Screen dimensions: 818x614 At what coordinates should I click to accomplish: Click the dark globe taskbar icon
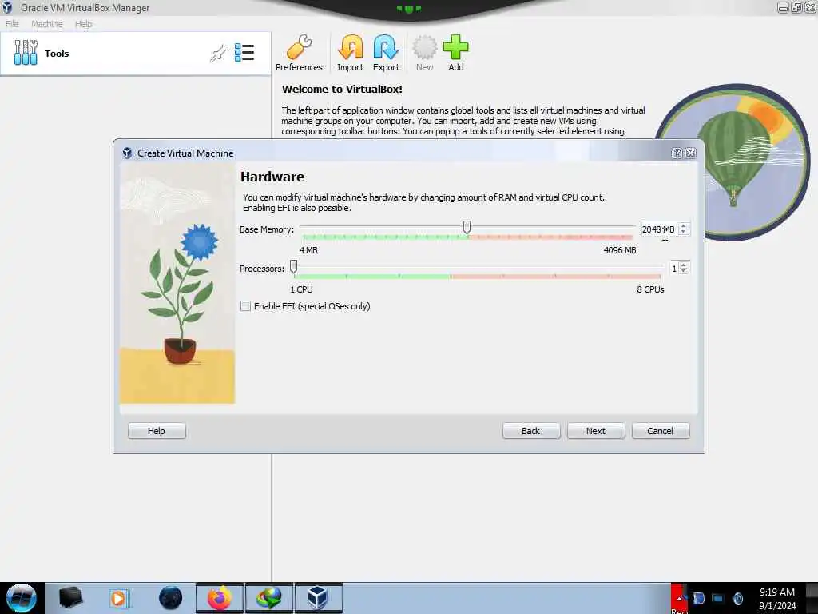[171, 598]
